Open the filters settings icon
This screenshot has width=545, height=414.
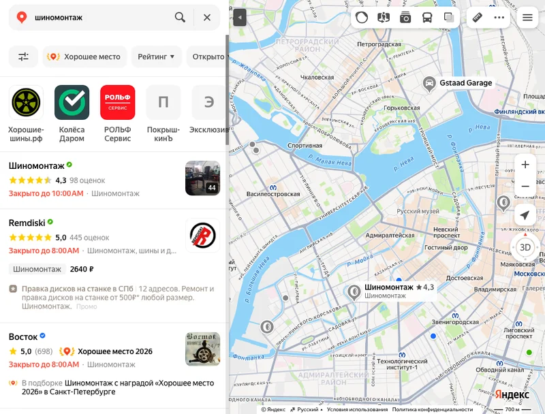coord(23,57)
